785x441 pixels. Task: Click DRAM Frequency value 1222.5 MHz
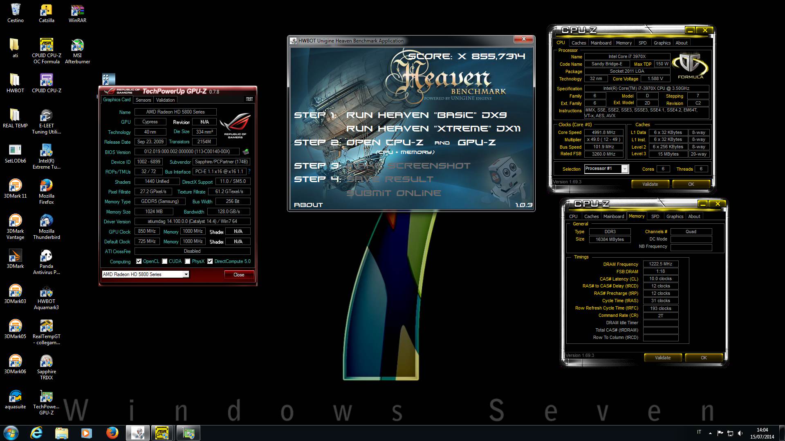(x=660, y=264)
